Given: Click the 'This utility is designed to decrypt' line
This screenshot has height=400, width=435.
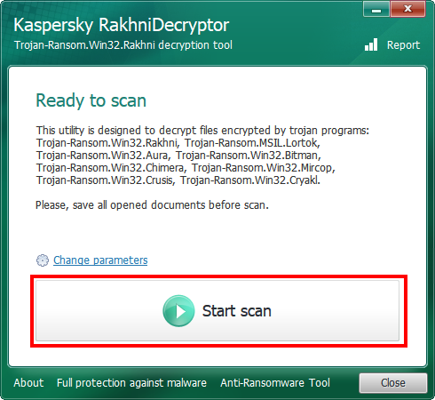Looking at the screenshot, I should click(x=202, y=131).
